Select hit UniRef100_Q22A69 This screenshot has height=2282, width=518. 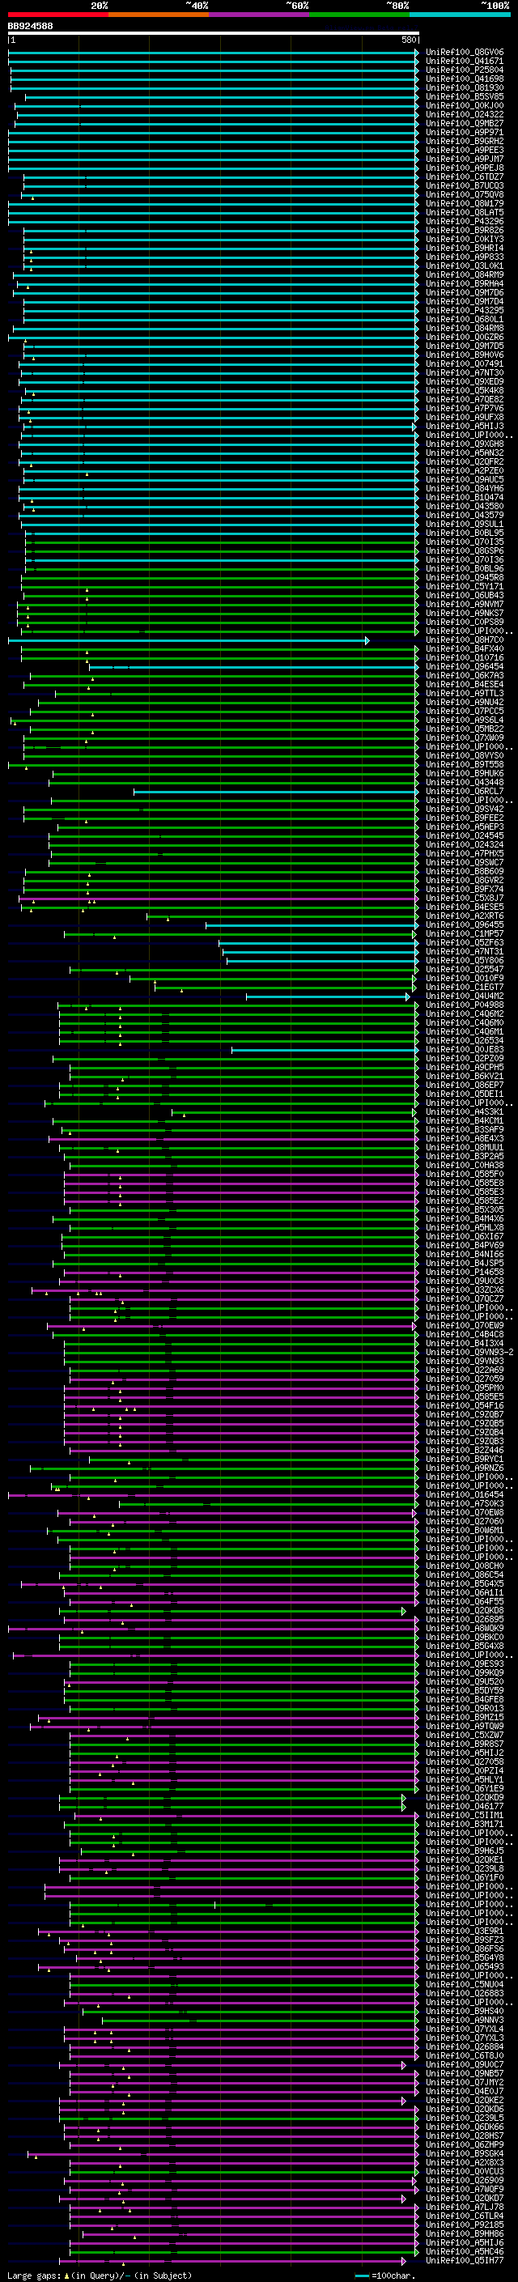point(464,1370)
